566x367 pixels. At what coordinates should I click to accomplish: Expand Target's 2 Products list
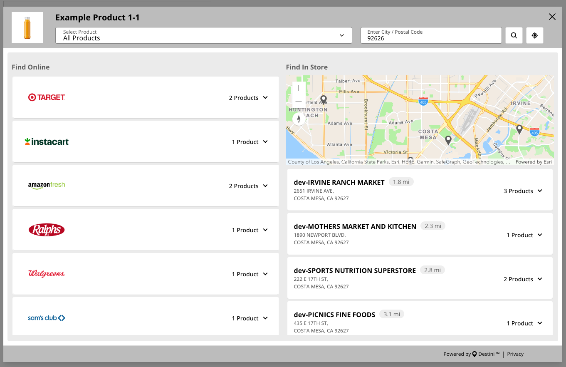pos(248,98)
